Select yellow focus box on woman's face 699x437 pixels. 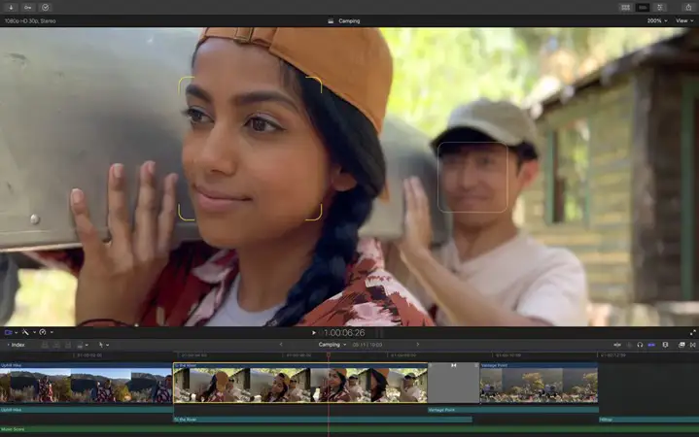250,149
